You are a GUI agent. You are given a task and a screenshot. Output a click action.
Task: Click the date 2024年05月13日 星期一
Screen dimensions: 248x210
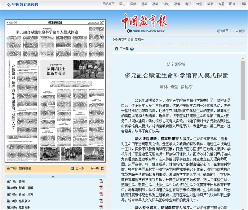pyautogui.click(x=128, y=40)
